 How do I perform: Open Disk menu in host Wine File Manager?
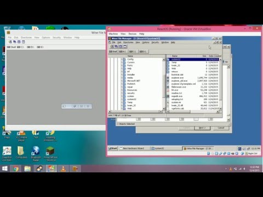[16, 37]
